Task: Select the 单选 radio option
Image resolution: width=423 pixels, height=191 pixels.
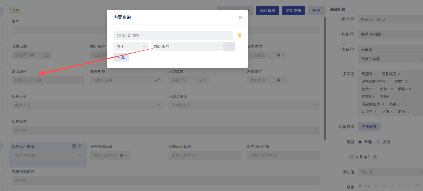Action: coord(360,142)
